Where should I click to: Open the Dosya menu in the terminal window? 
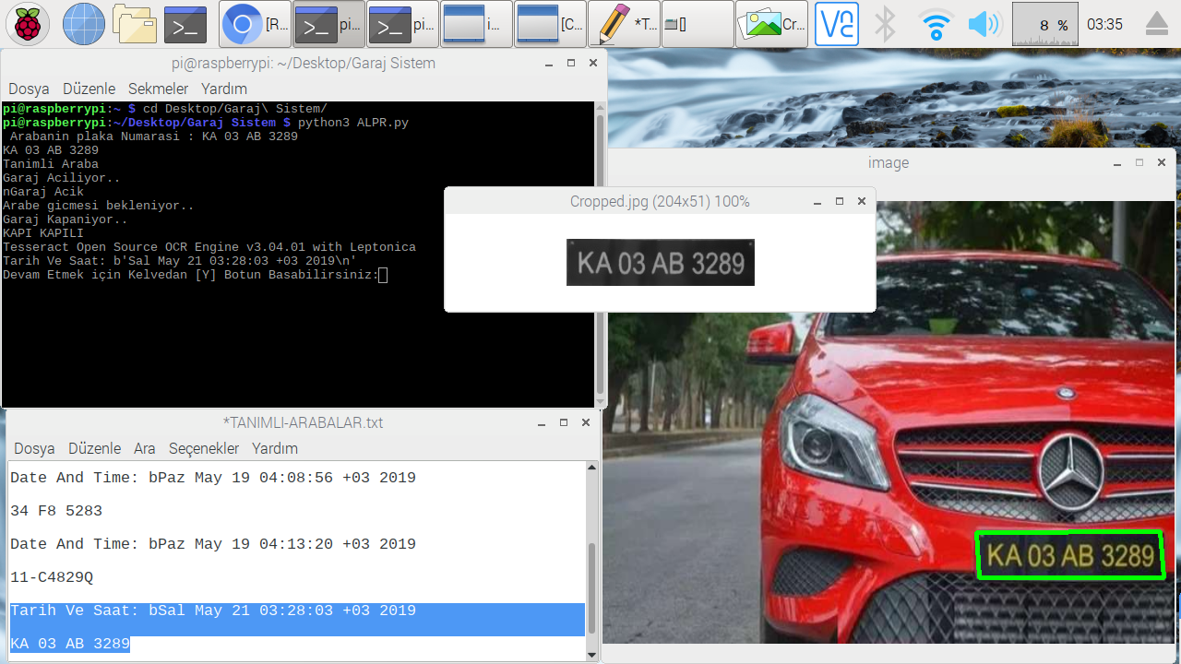point(28,89)
